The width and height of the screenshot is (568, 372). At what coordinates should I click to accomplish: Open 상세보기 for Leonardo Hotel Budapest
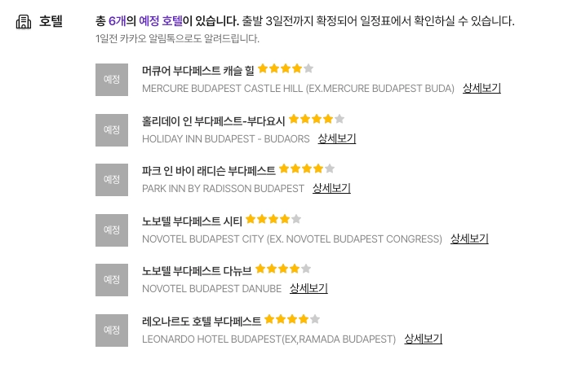[423, 339]
